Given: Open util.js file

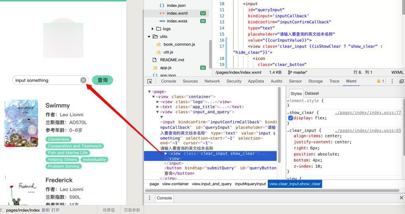Looking at the screenshot, I should click(168, 52).
